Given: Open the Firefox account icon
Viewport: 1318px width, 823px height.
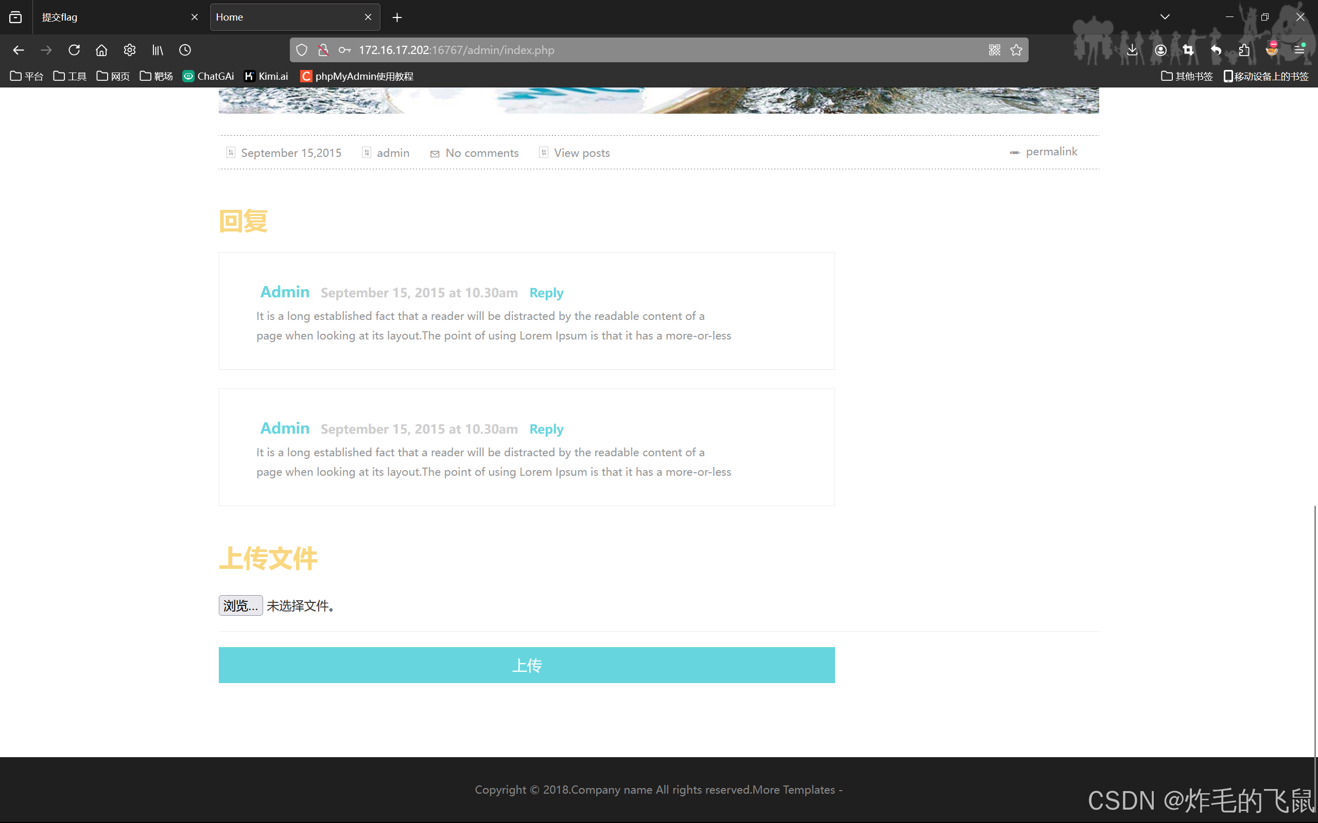Looking at the screenshot, I should pos(1160,49).
